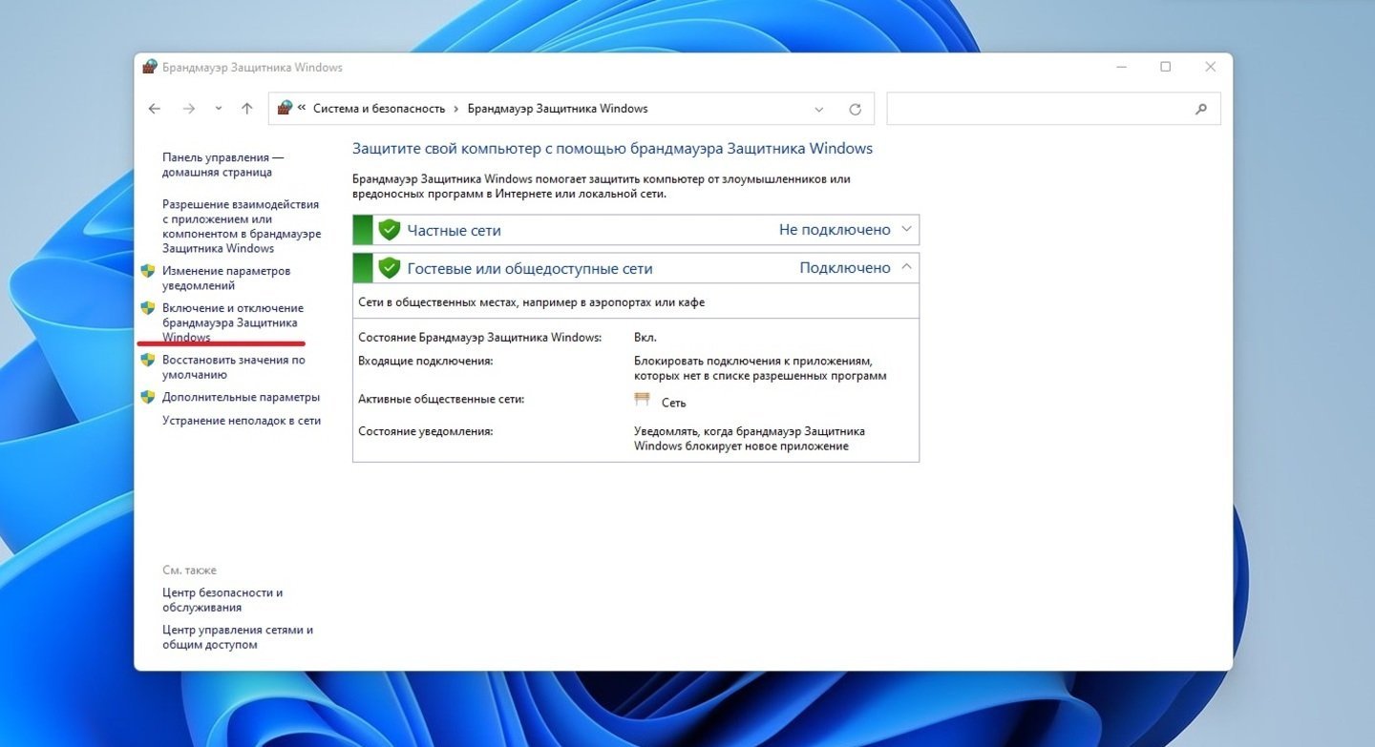Click the 'Частные сети' header text
The image size is (1375, 747).
coord(454,230)
